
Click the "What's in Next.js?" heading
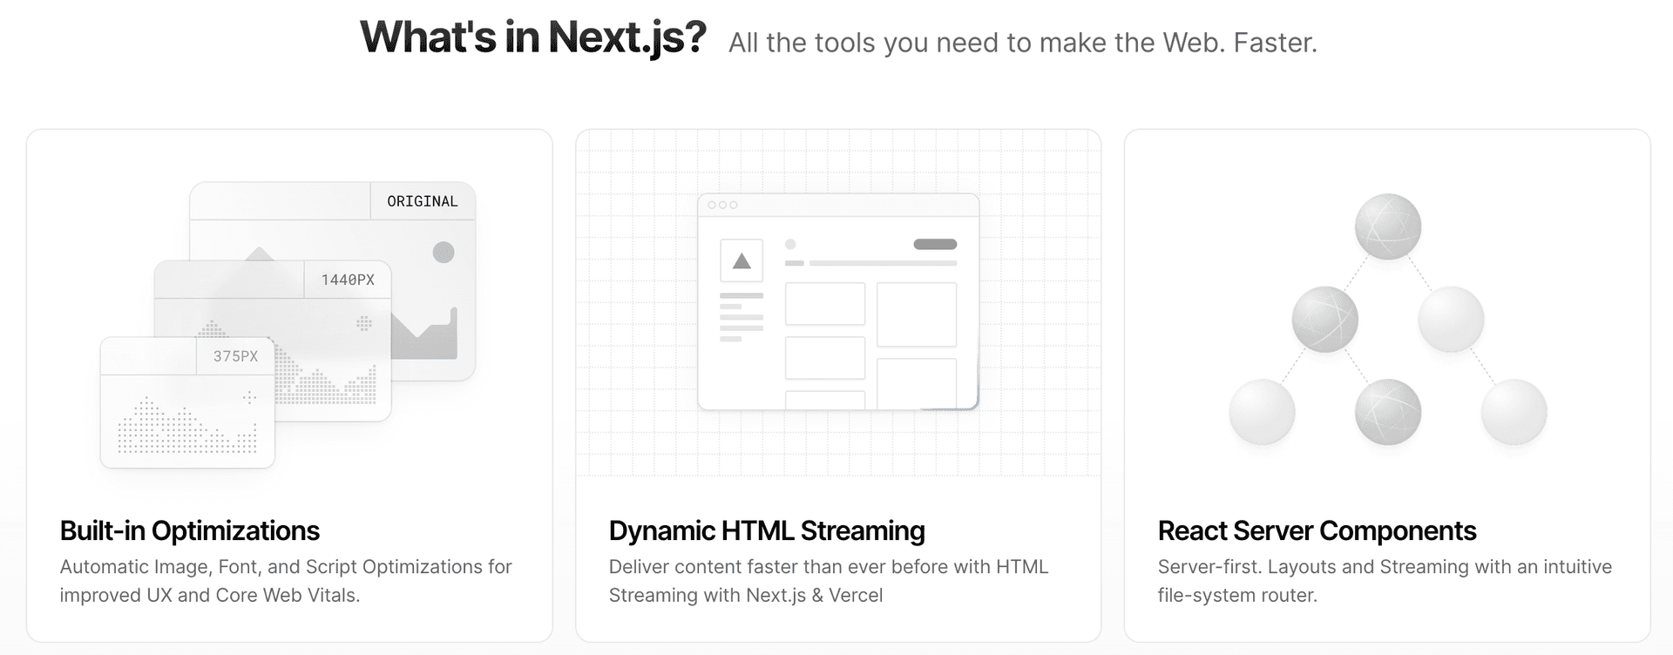[x=532, y=37]
